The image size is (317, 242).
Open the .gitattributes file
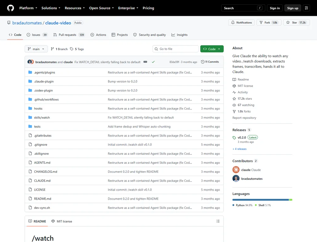pos(43,136)
